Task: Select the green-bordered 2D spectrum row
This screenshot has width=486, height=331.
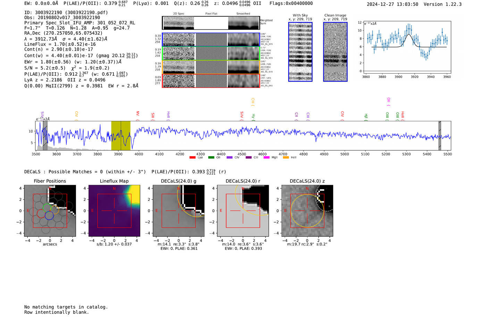Action: 211,53
